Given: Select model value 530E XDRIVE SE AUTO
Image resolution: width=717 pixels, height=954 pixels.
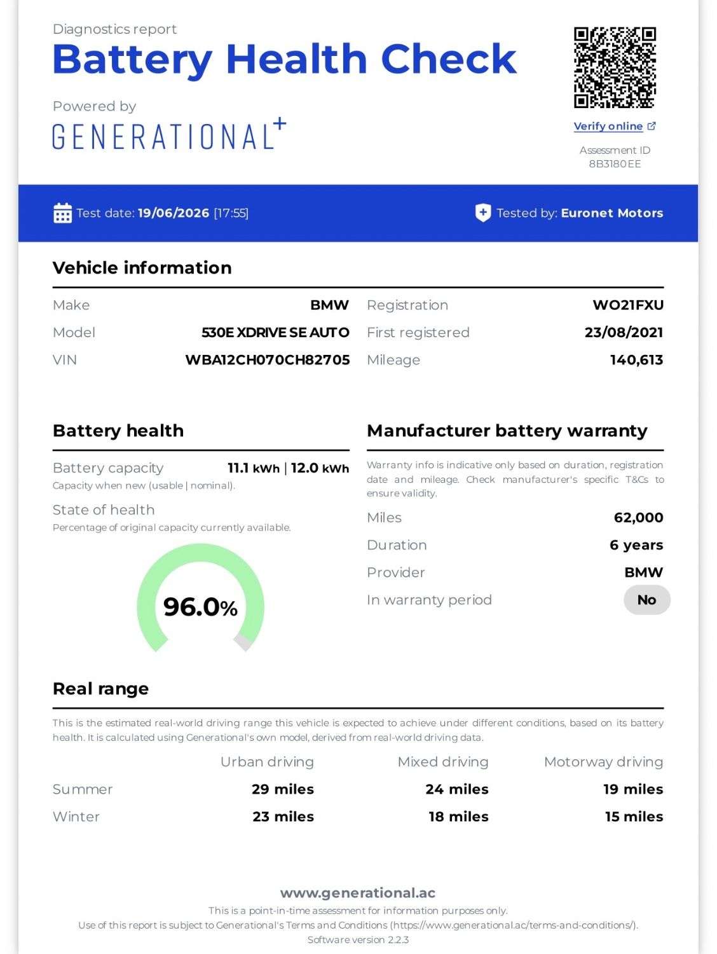Looking at the screenshot, I should 275,333.
